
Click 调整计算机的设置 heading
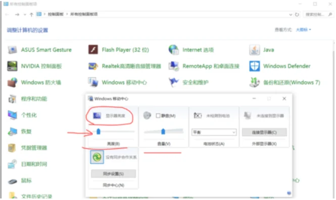coord(27,30)
